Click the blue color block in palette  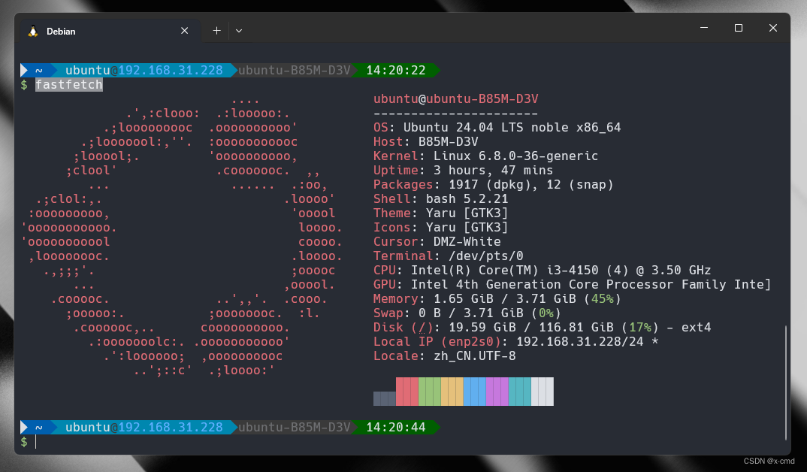475,392
